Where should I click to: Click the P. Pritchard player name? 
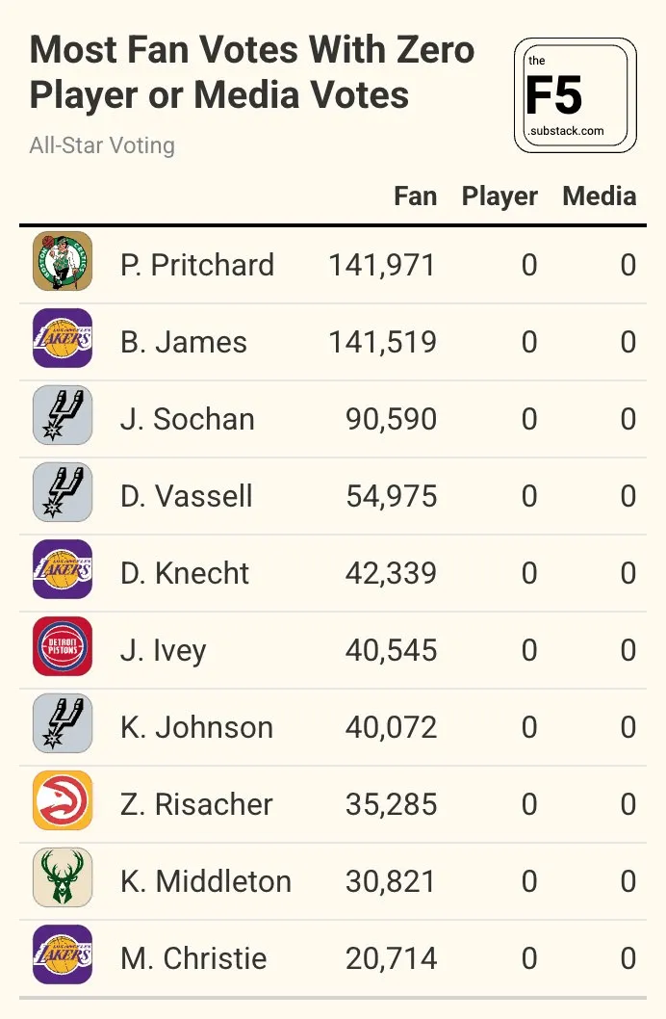[197, 265]
